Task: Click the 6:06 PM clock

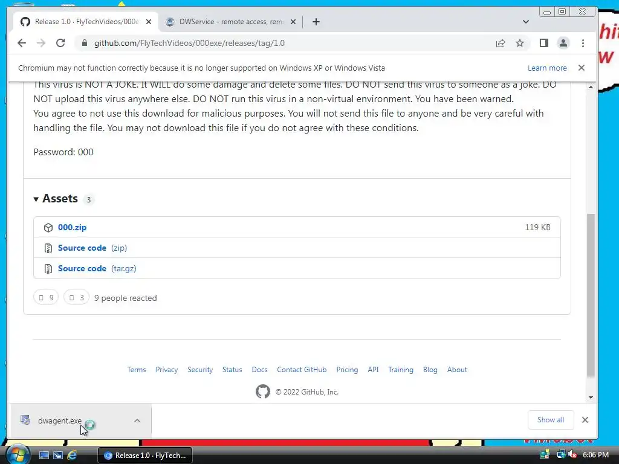Action: (595, 454)
